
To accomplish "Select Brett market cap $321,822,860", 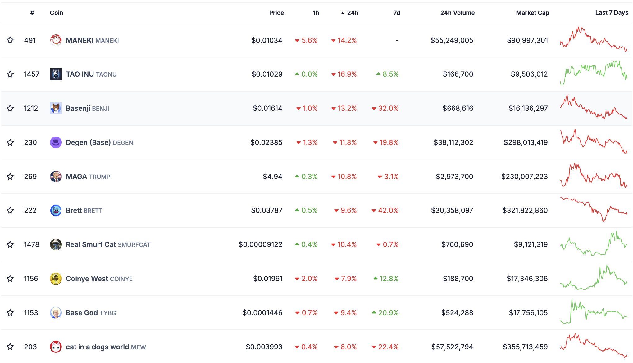I will point(525,210).
